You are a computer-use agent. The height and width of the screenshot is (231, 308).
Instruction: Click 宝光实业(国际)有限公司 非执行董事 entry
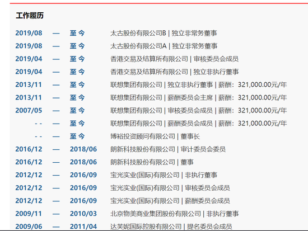pyautogui.click(x=164, y=175)
